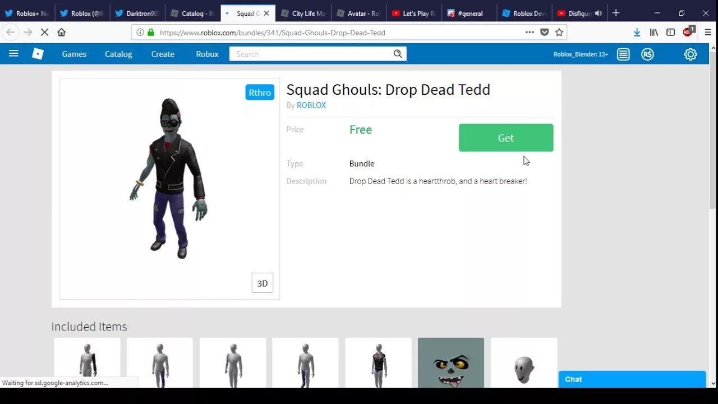This screenshot has height=404, width=718.
Task: Switch to the Roblox Dev tab
Action: click(x=524, y=13)
